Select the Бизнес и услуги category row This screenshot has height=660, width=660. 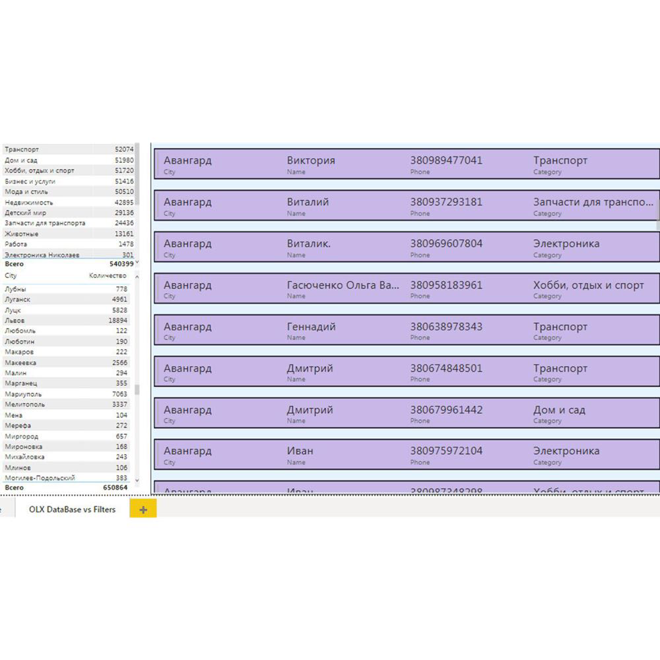69,181
